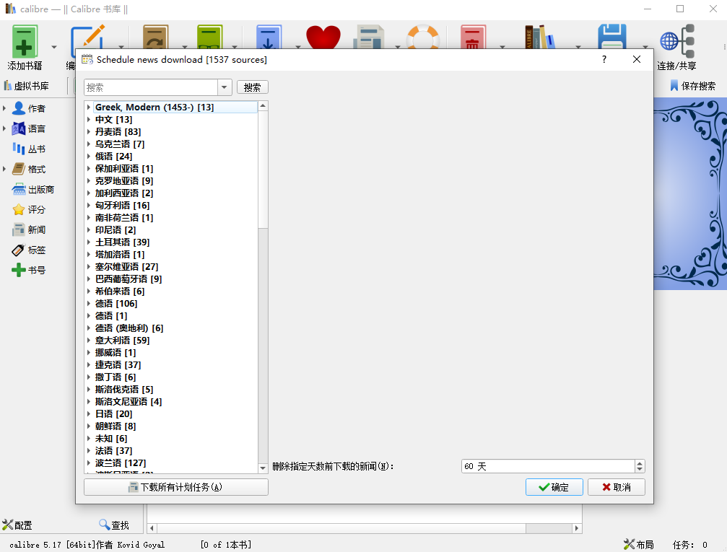Click the Add books toolbar icon
727x552 pixels.
click(25, 42)
